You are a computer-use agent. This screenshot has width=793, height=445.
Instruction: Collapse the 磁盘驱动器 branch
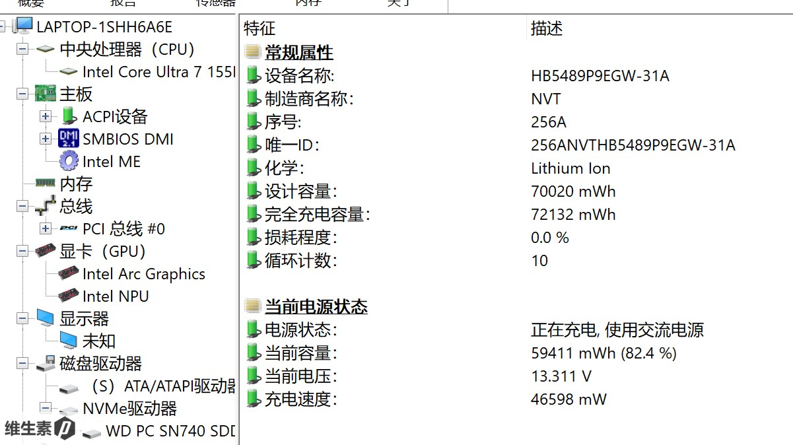point(22,364)
